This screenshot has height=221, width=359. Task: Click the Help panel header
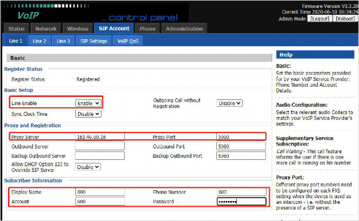tap(315, 54)
